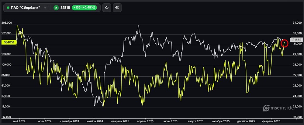Click the февраль 2026 date label
The height and width of the screenshot is (125, 304).
(271, 122)
